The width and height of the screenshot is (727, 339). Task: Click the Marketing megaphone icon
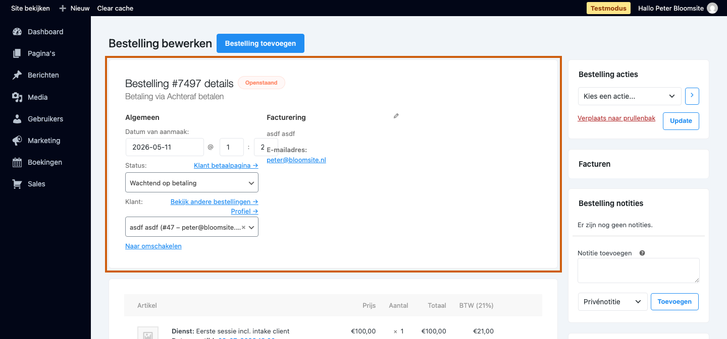coord(17,141)
